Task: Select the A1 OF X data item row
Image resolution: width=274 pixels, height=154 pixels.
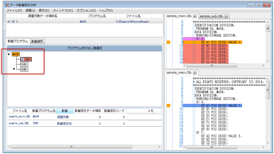Action: 85,22
